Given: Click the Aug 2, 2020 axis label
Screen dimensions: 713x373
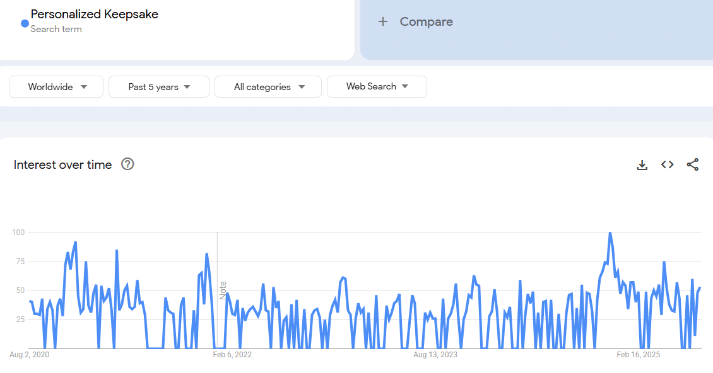Looking at the screenshot, I should coord(29,355).
